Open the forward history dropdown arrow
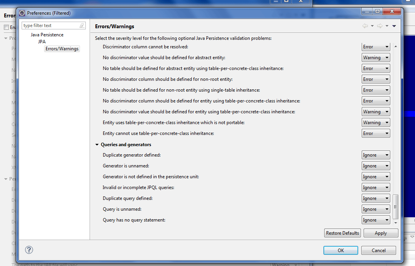415x266 pixels. (x=387, y=26)
